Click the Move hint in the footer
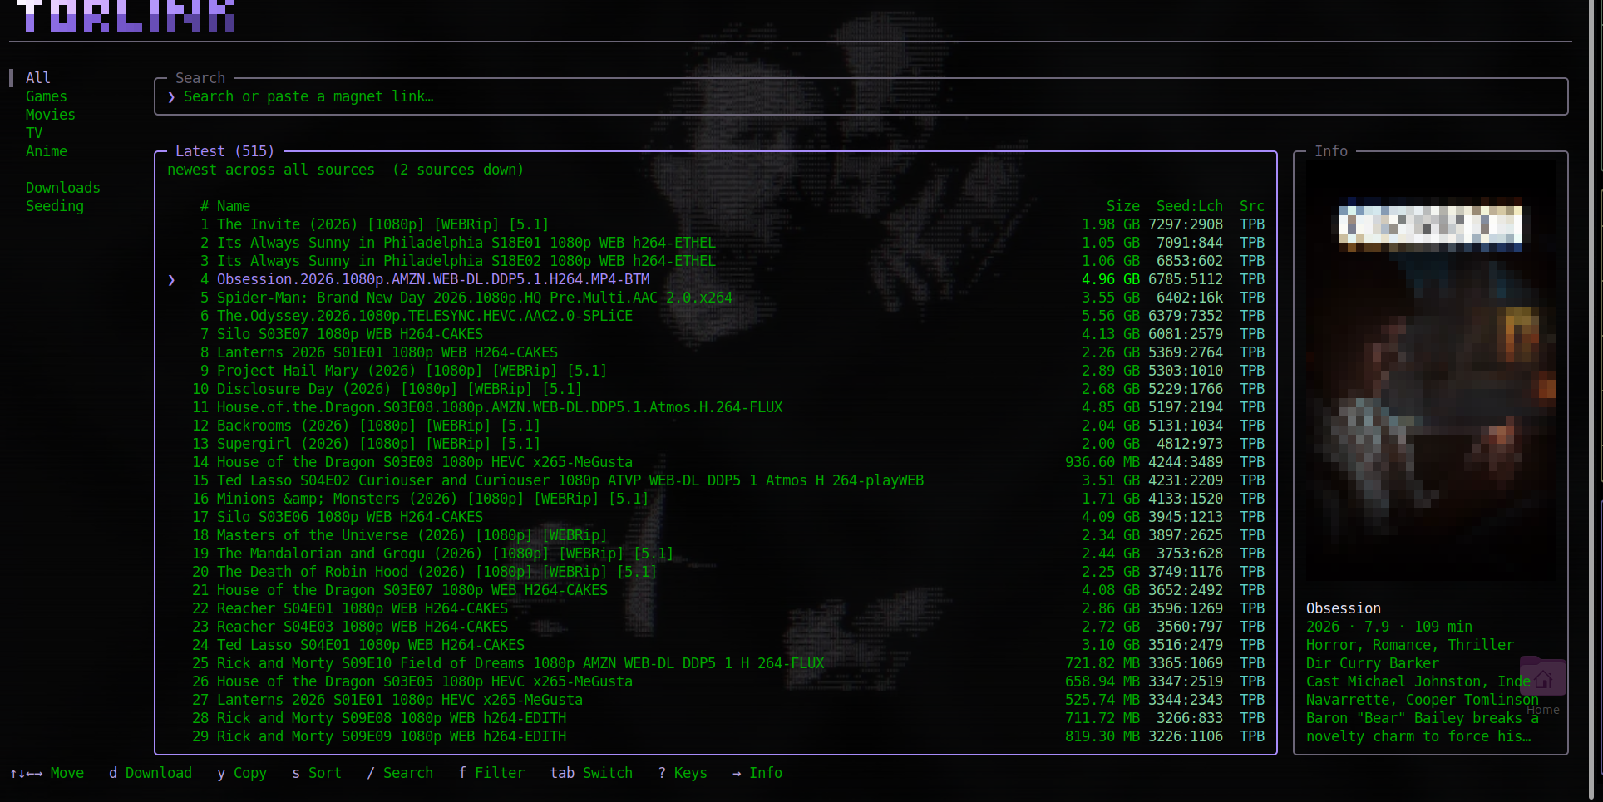The width and height of the screenshot is (1603, 802). pos(47,773)
